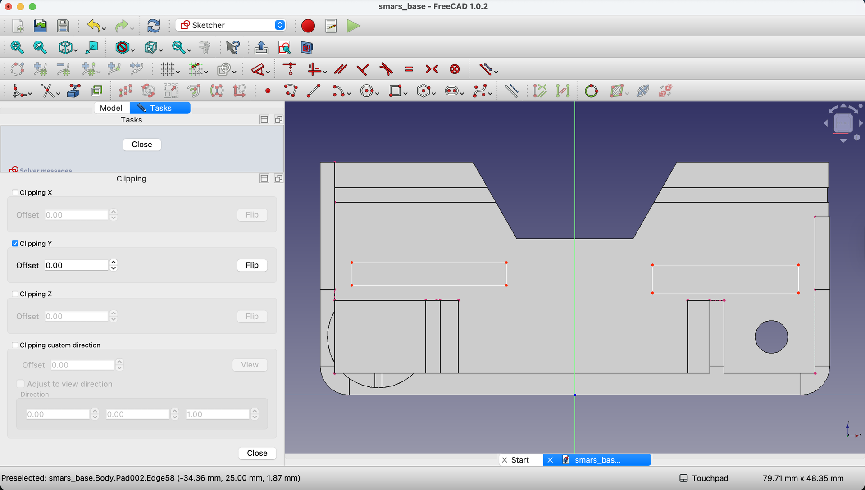Apply the block constraint icon
Screen dimensions: 865x490
tap(455, 69)
